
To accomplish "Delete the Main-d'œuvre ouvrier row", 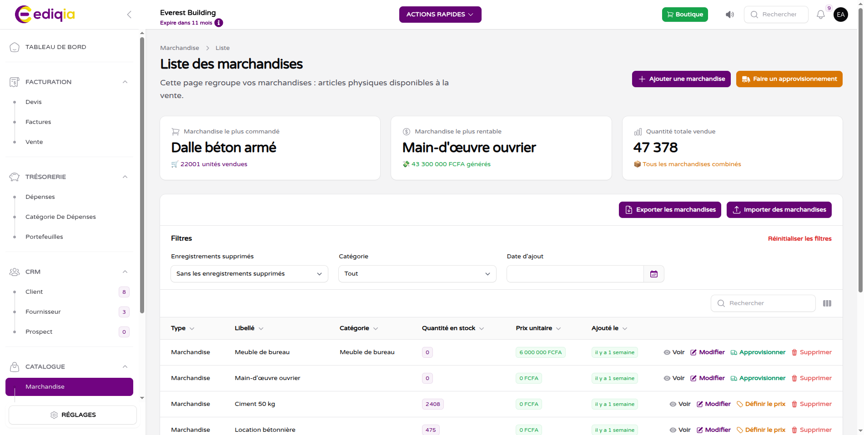I will 811,378.
